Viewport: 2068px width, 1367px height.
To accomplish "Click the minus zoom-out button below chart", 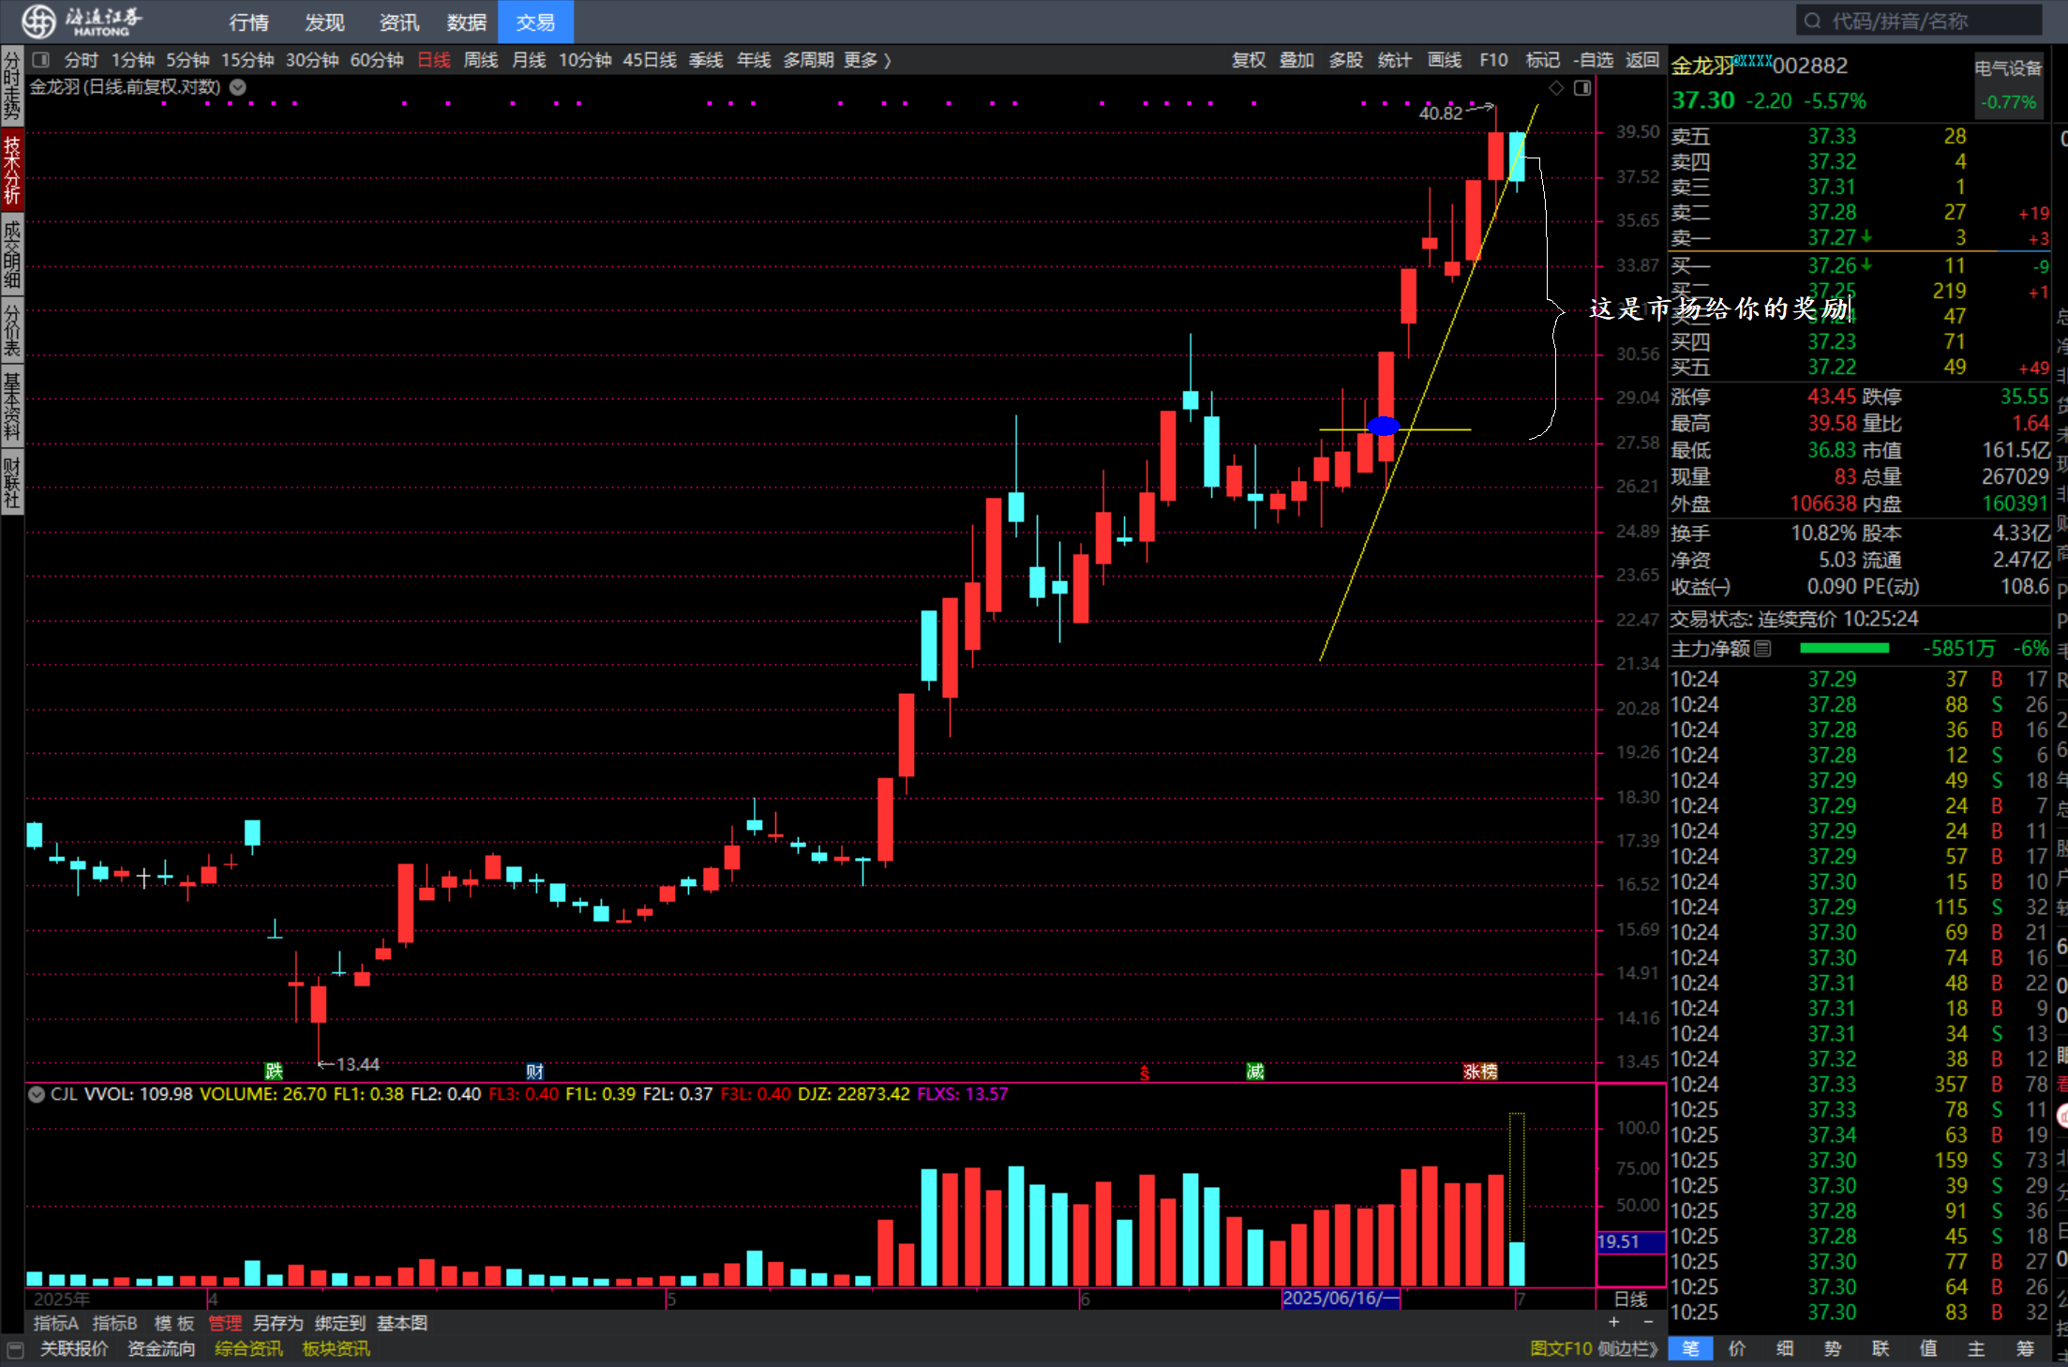I will click(1648, 1322).
